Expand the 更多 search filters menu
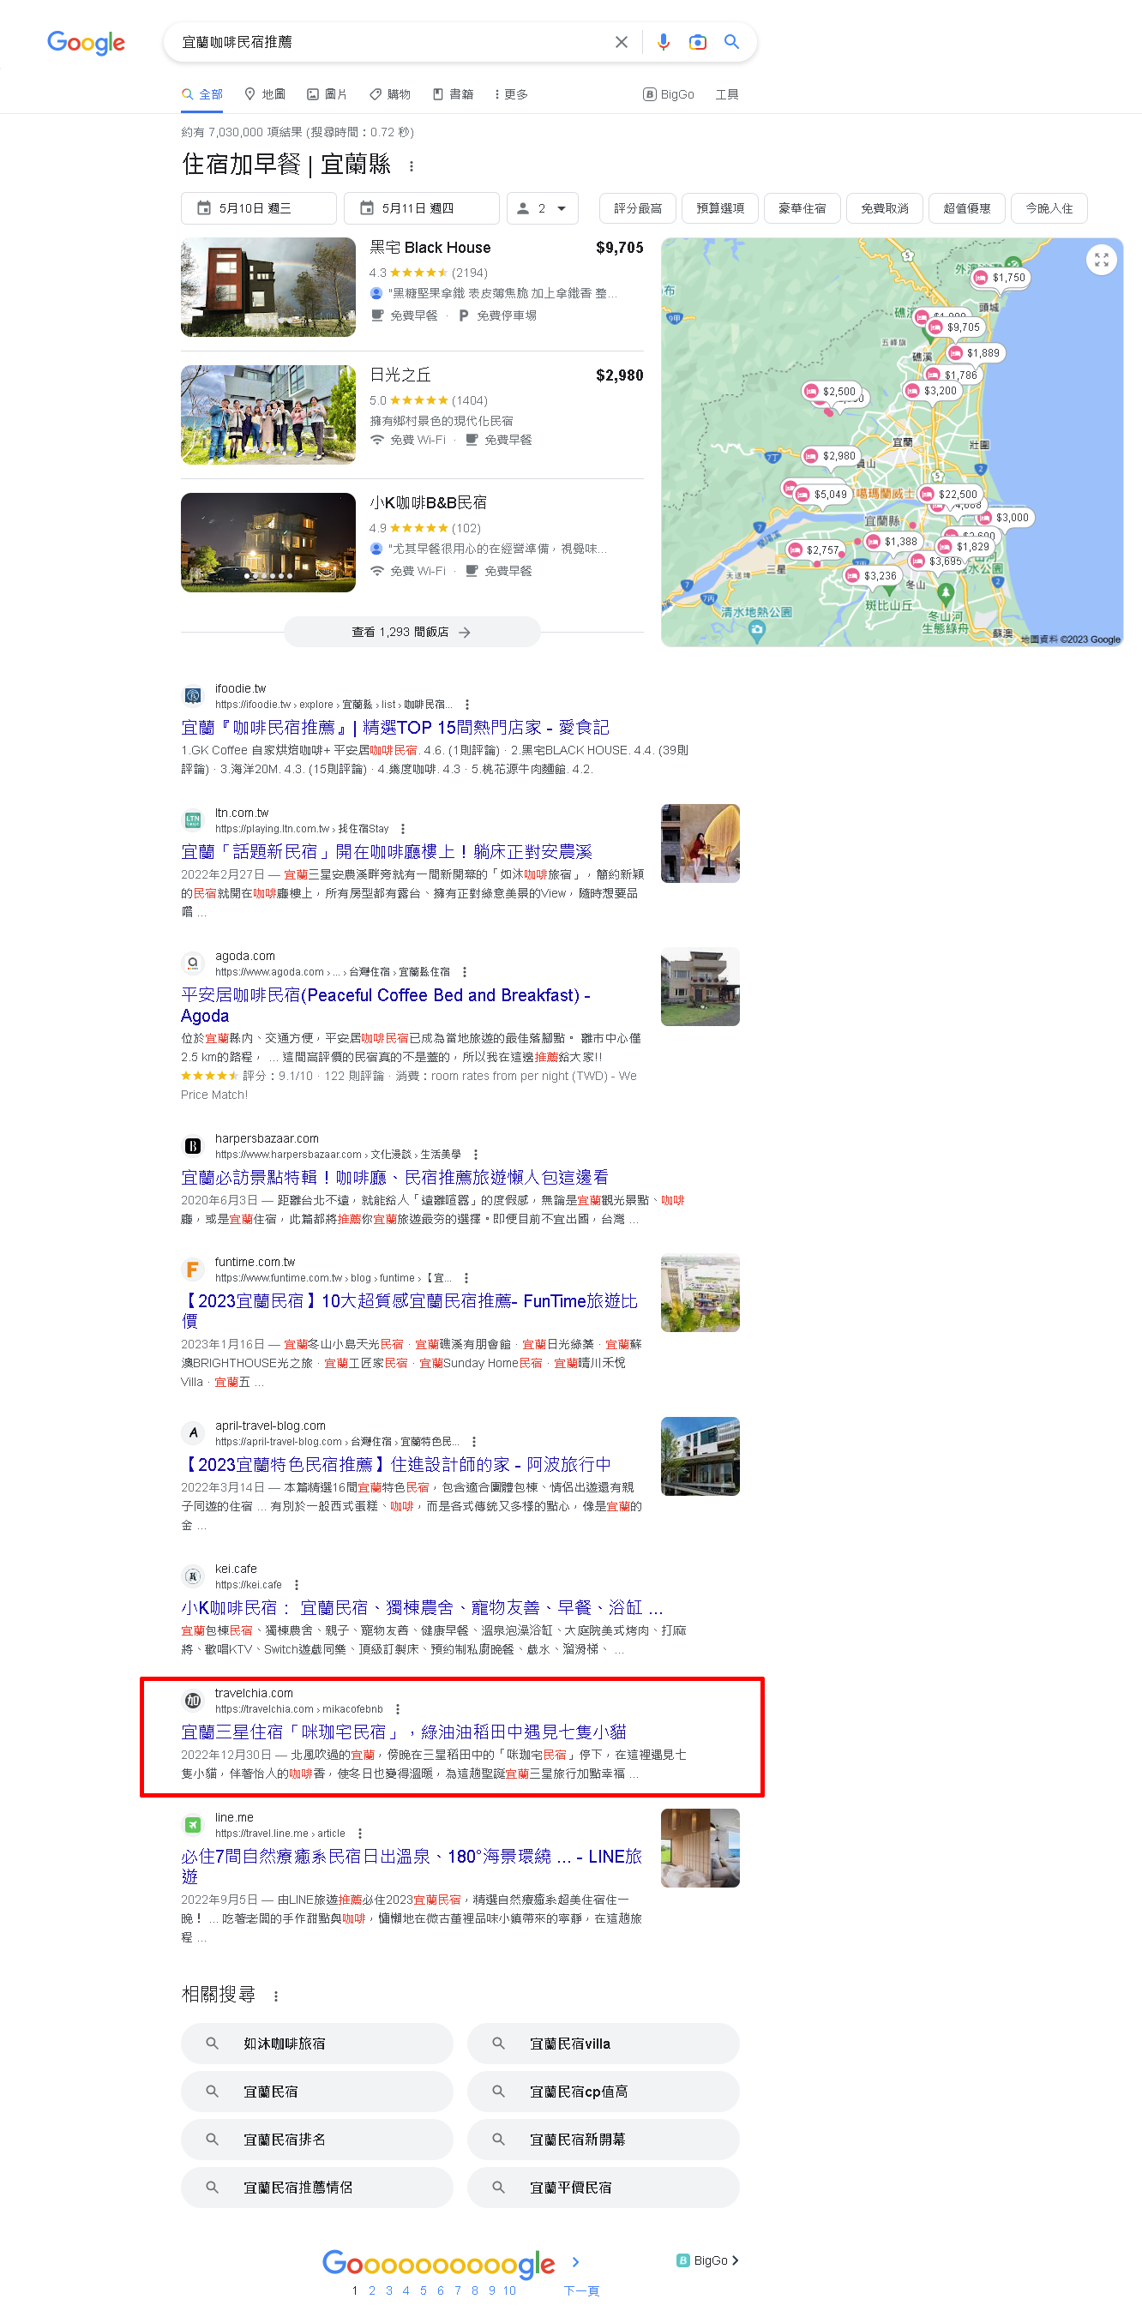Viewport: 1142px width, 2317px height. (511, 94)
